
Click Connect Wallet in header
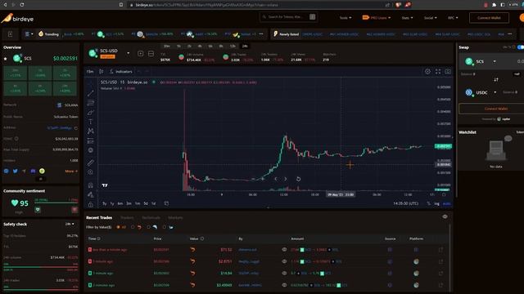(489, 18)
